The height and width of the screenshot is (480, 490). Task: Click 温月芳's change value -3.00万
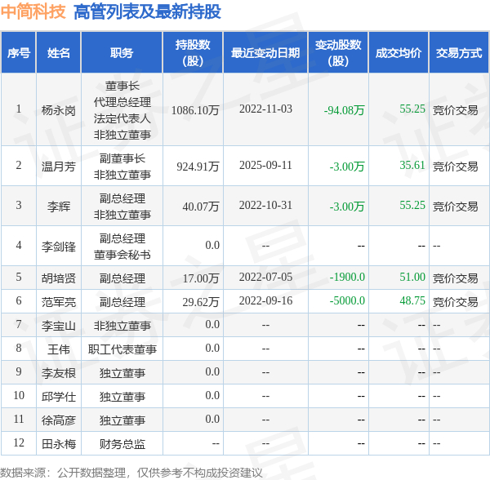click(347, 167)
